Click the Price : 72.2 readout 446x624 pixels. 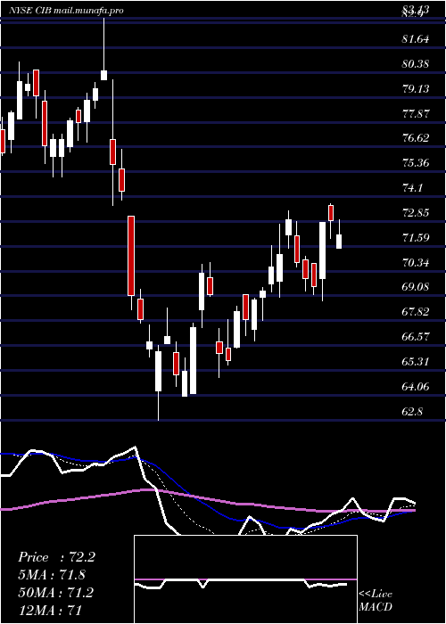coord(56,557)
